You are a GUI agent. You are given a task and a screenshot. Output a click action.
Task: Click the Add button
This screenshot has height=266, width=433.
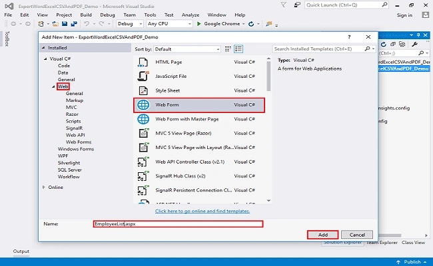[x=323, y=235]
